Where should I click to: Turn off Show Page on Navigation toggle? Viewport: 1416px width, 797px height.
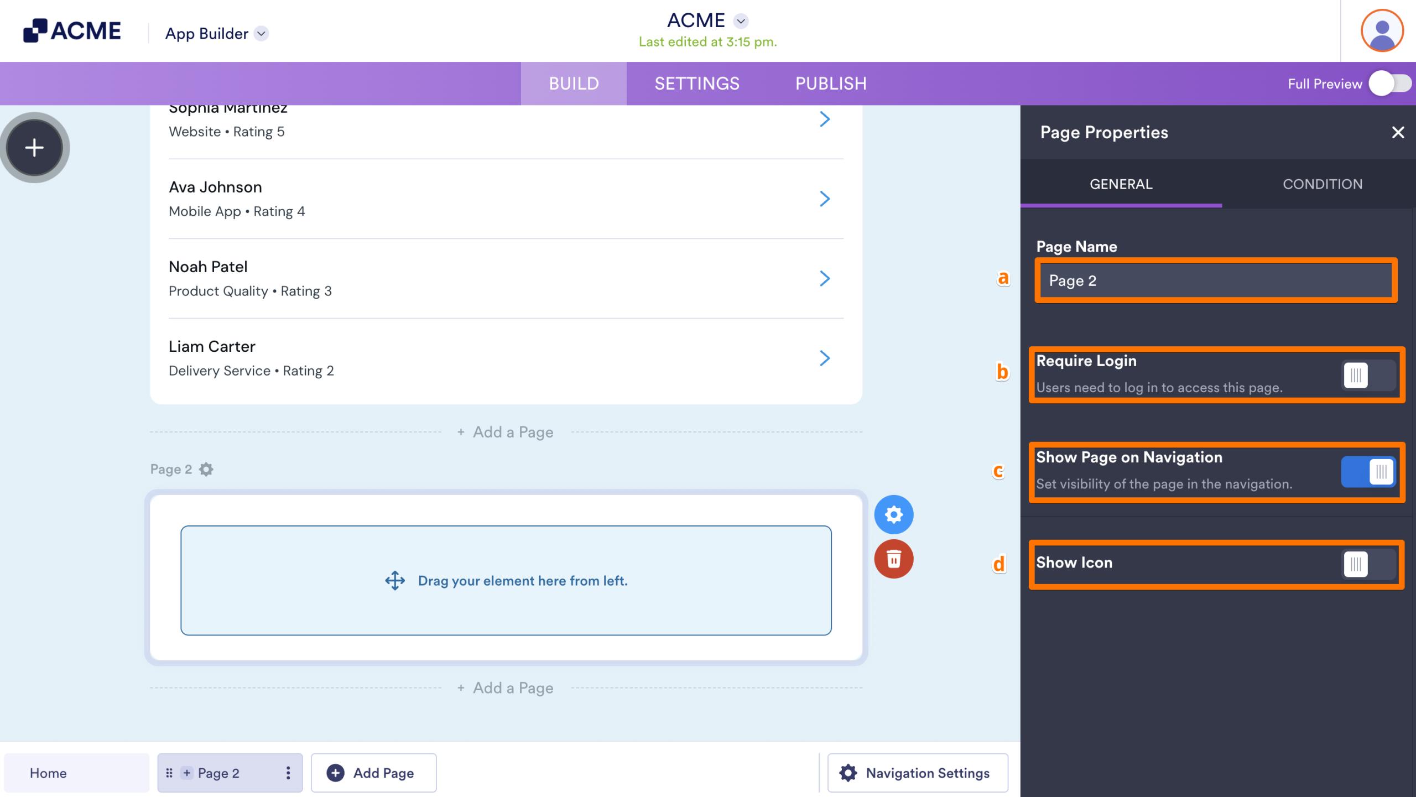[x=1368, y=472]
